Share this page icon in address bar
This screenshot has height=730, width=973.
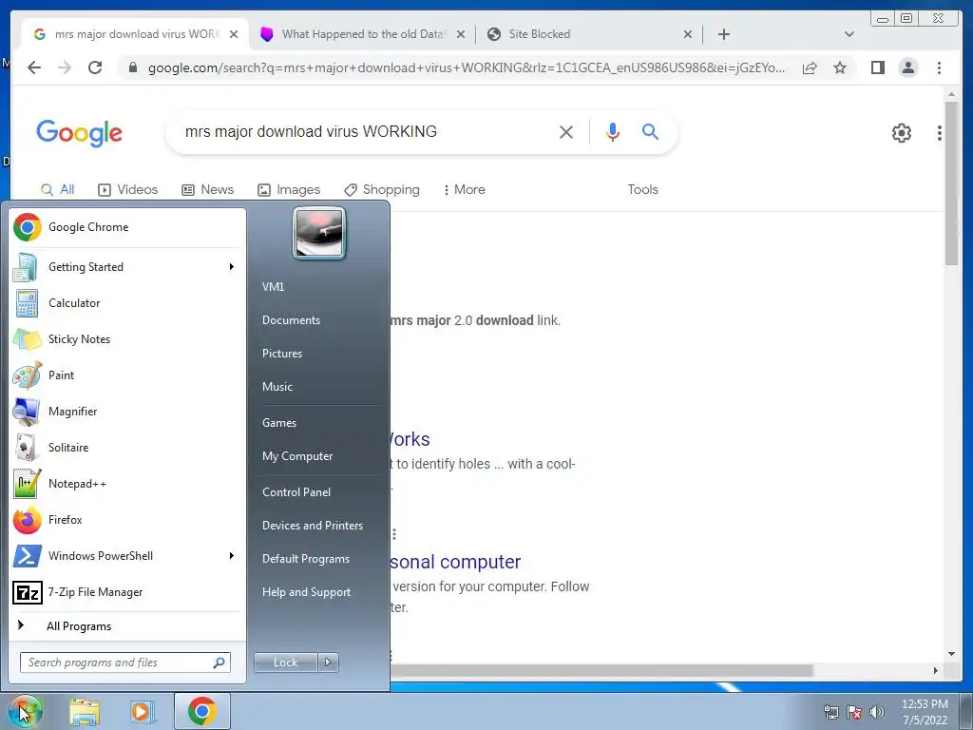pyautogui.click(x=810, y=67)
